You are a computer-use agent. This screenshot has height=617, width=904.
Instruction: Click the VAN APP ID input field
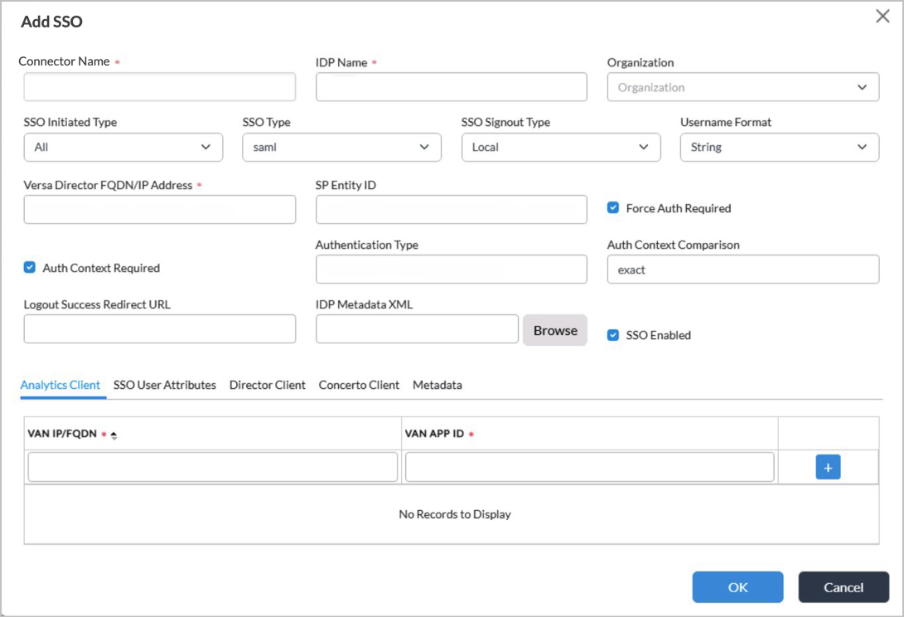[589, 467]
